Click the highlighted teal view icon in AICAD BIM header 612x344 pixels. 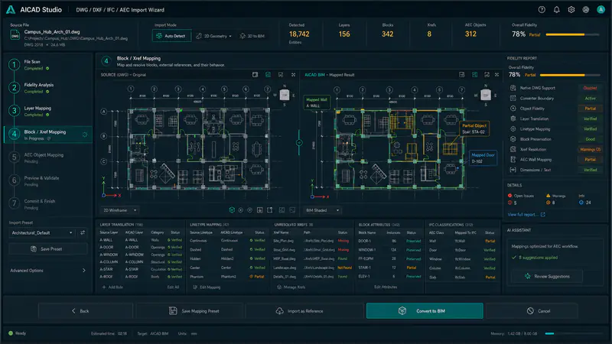coord(474,74)
